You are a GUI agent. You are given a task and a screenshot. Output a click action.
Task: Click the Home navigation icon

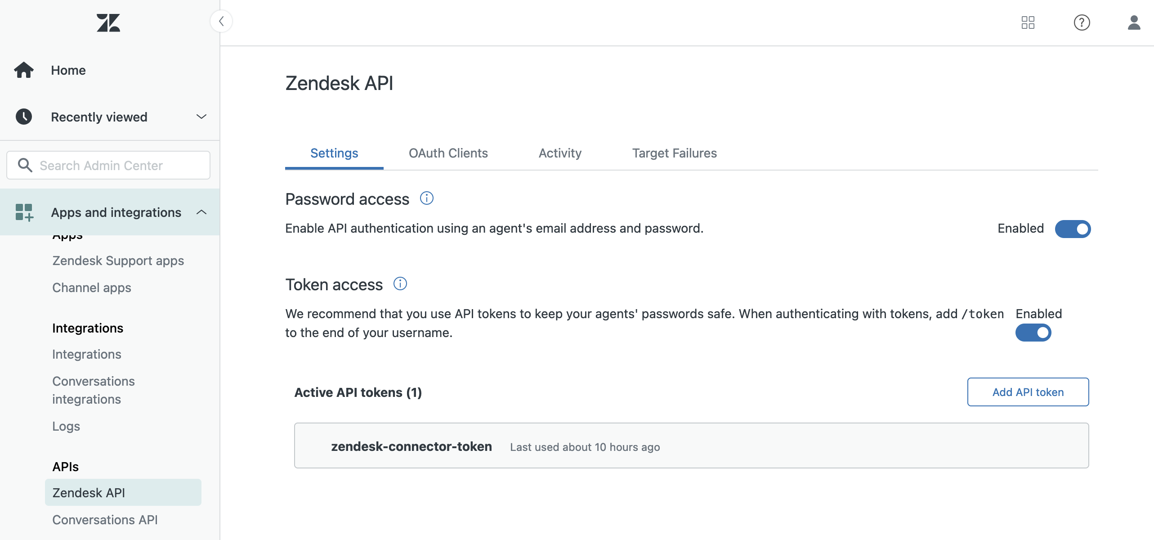click(x=24, y=69)
